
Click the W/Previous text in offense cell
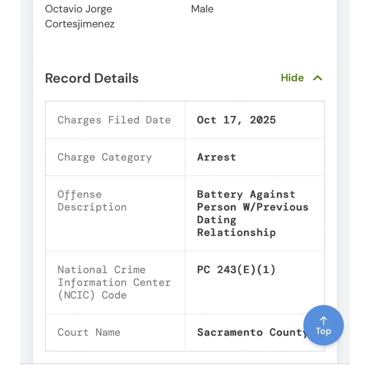click(276, 207)
